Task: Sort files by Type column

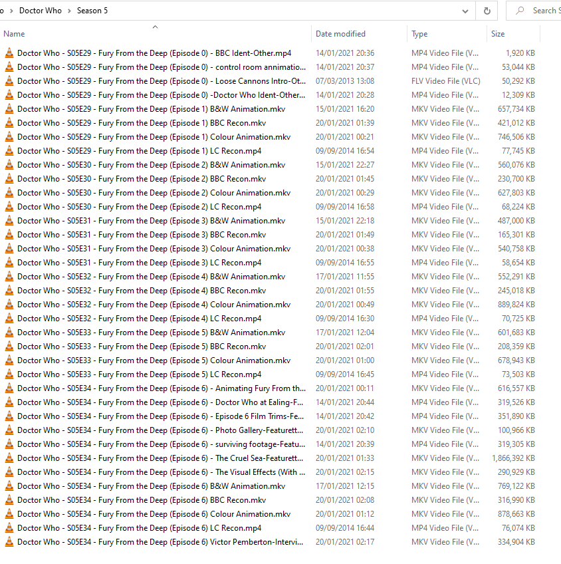Action: click(419, 34)
